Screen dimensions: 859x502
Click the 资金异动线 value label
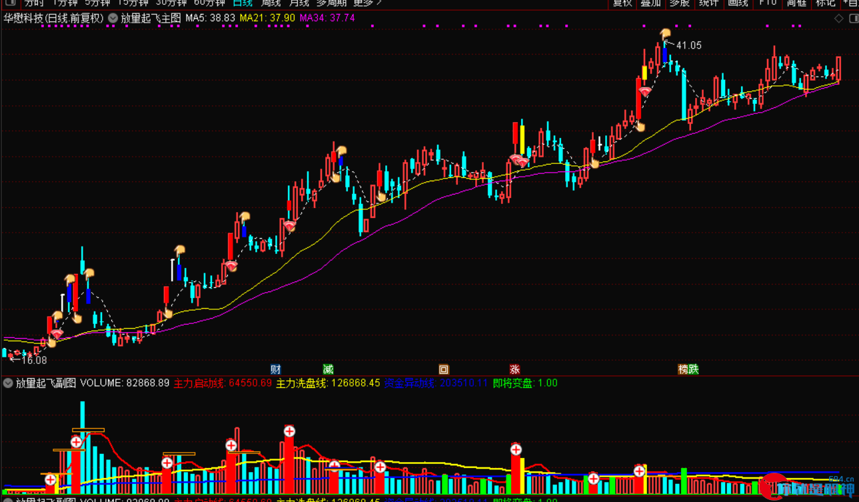coord(436,383)
